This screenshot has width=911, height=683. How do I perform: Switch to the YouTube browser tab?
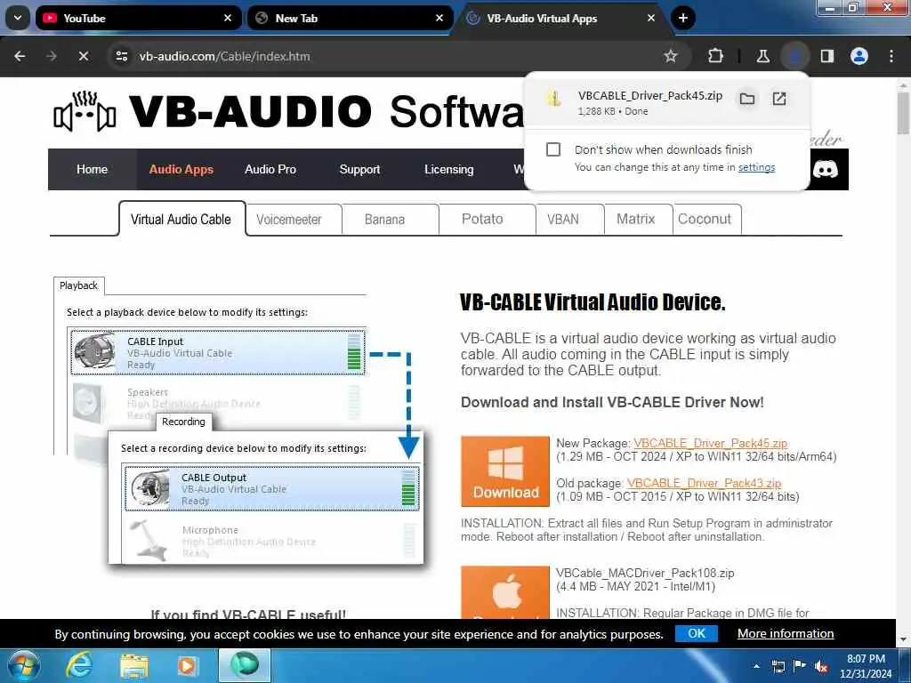click(x=138, y=18)
